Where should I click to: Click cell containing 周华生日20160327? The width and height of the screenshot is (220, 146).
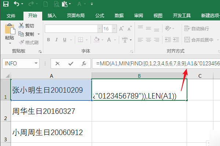point(51,111)
